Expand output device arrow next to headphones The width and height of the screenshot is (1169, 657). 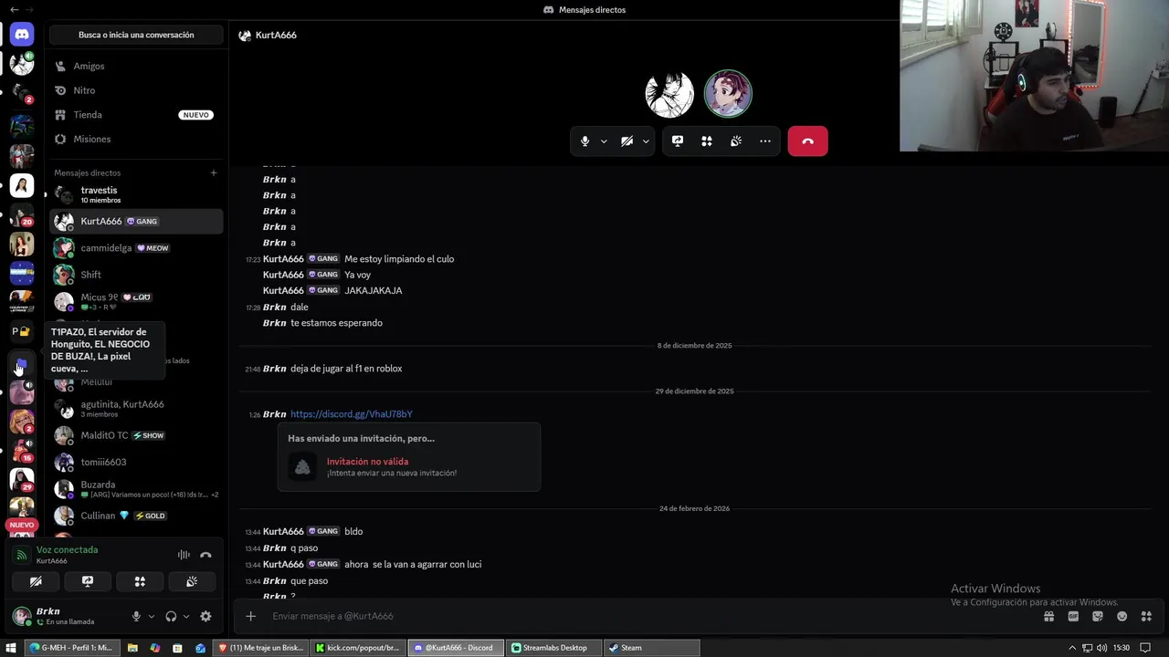point(186,617)
